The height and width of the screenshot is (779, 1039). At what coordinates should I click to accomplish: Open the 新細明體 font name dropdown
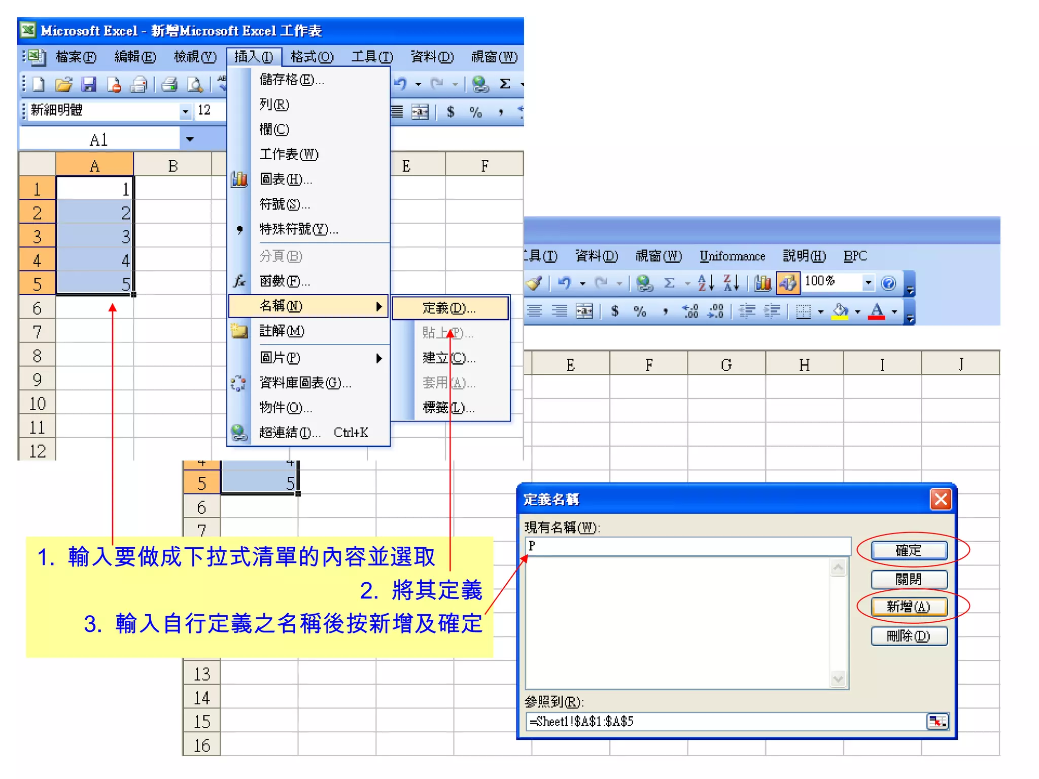[x=186, y=111]
